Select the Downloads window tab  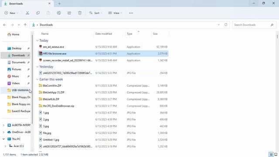pos(27,3)
